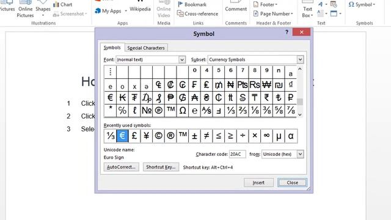391x220 pixels.
Task: Open the 'from' Unicode (hex) dropdown
Action: coord(300,154)
